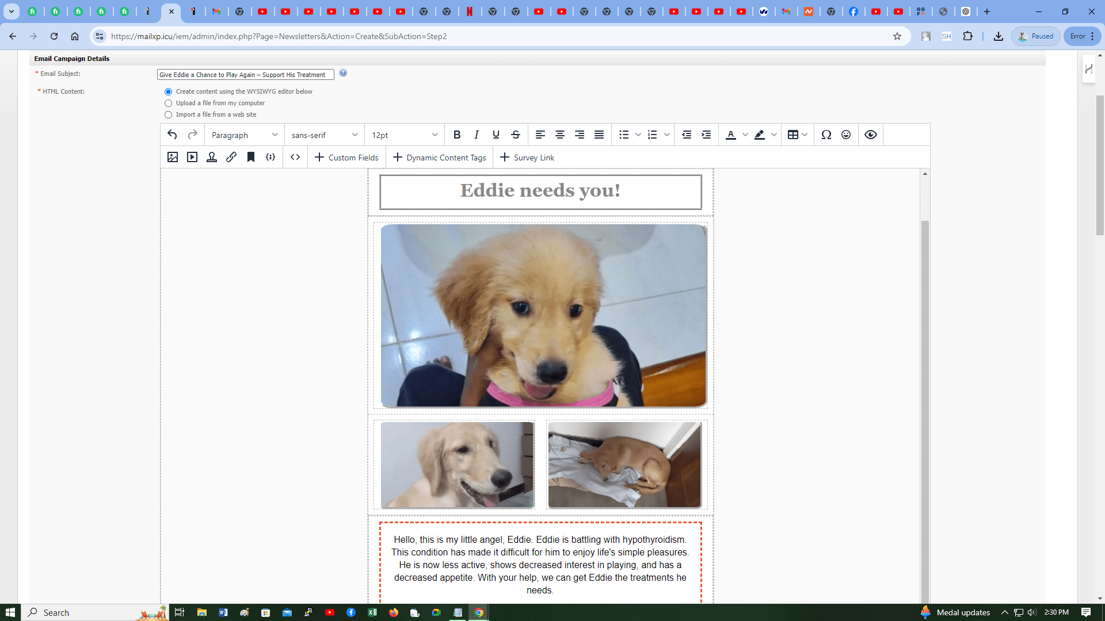
Task: Click the Insert media icon
Action: [192, 157]
